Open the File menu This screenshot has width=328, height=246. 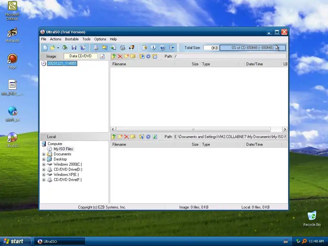click(x=44, y=39)
